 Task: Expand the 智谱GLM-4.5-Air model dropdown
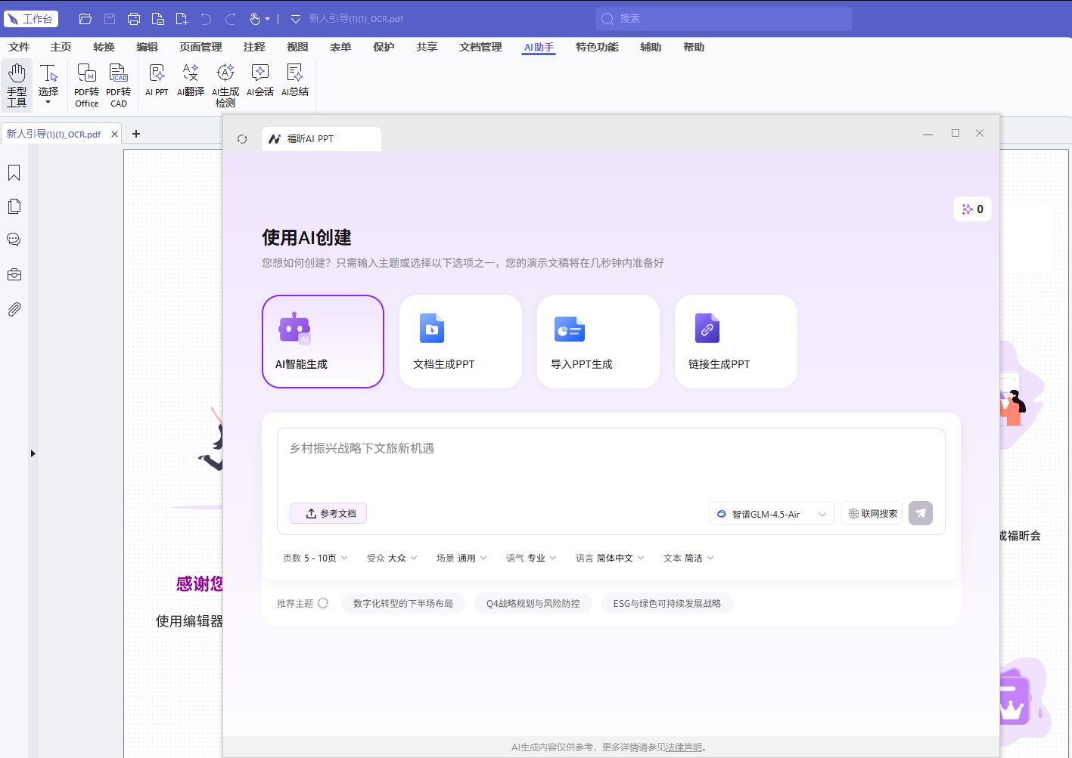pos(772,514)
